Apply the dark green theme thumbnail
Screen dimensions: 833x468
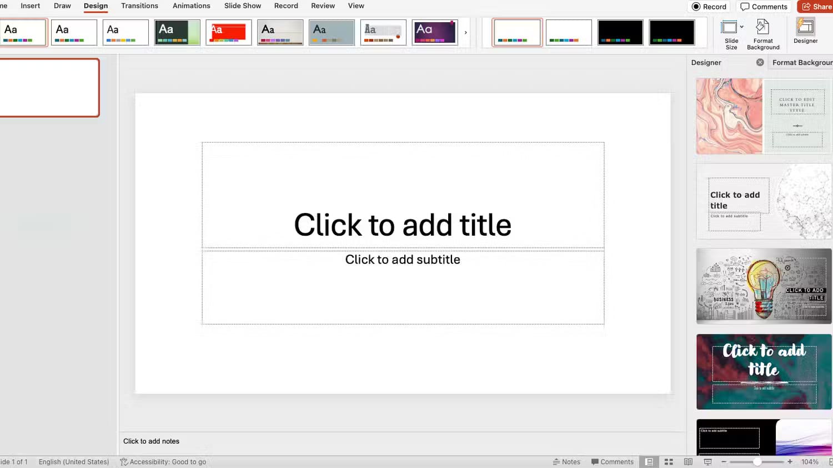(177, 32)
